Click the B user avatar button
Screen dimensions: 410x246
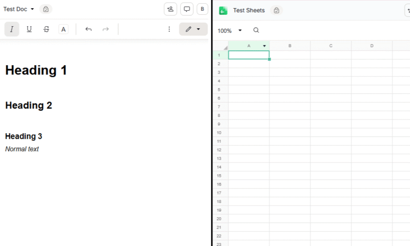click(202, 9)
